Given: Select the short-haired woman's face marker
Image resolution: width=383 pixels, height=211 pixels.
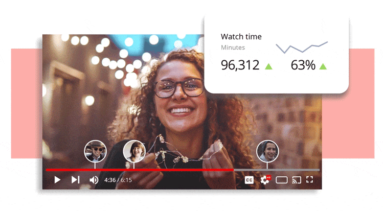Looking at the screenshot, I should [x=134, y=151].
